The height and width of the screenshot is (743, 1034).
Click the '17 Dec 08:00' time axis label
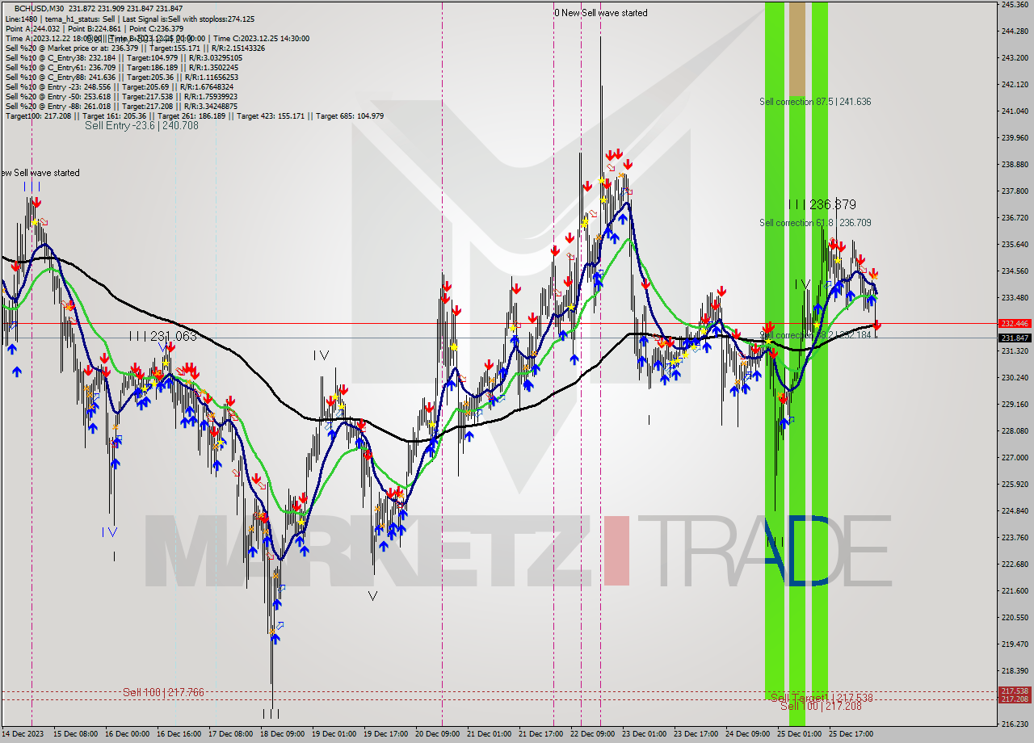tap(230, 735)
